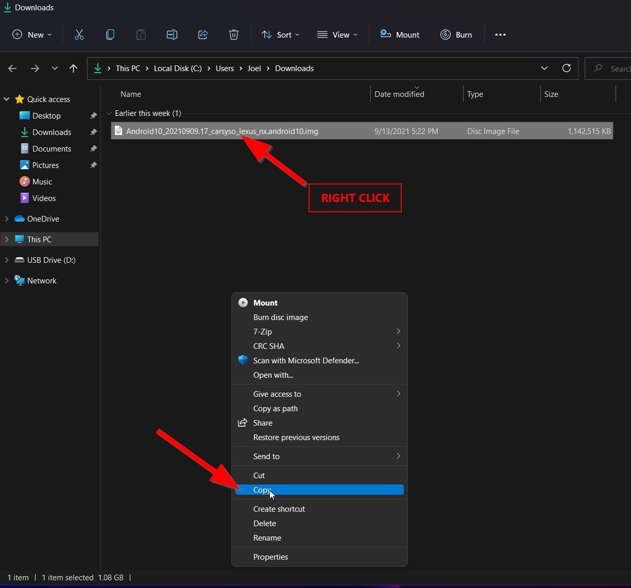Click the Burn toolbar button

456,35
